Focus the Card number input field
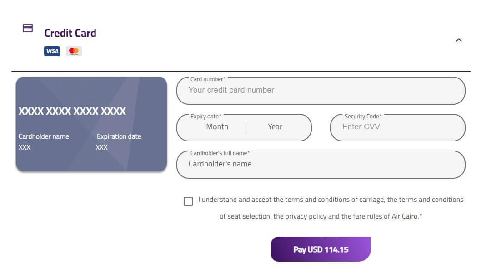This screenshot has height=268, width=486. (321, 91)
